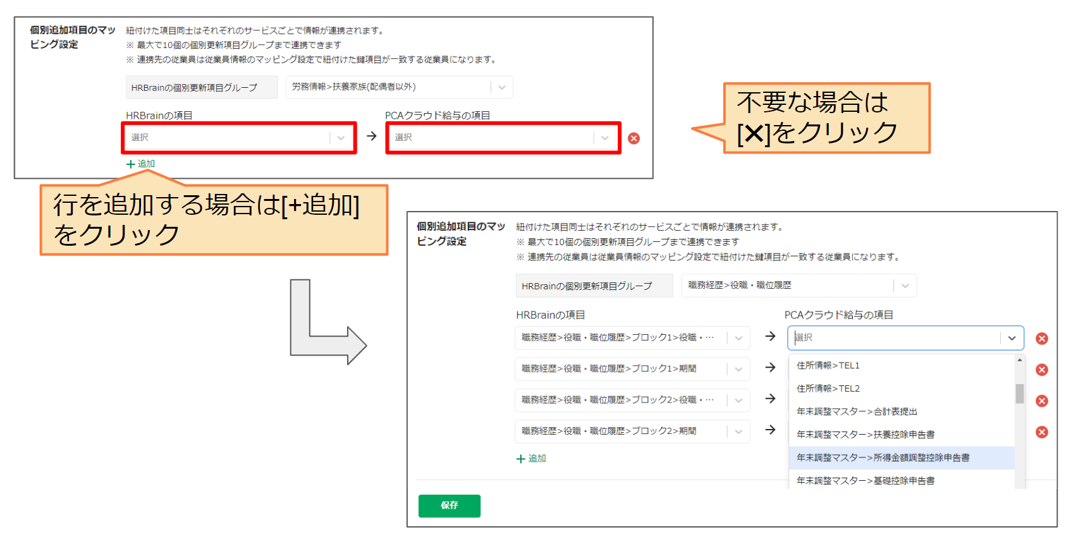Click the HRBrainの個別更新項目グループ label in lower panel
The height and width of the screenshot is (537, 1071).
click(594, 286)
